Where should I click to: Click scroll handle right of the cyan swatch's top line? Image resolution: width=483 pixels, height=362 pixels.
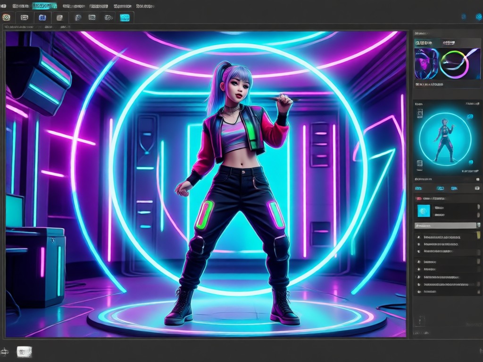[478, 207]
